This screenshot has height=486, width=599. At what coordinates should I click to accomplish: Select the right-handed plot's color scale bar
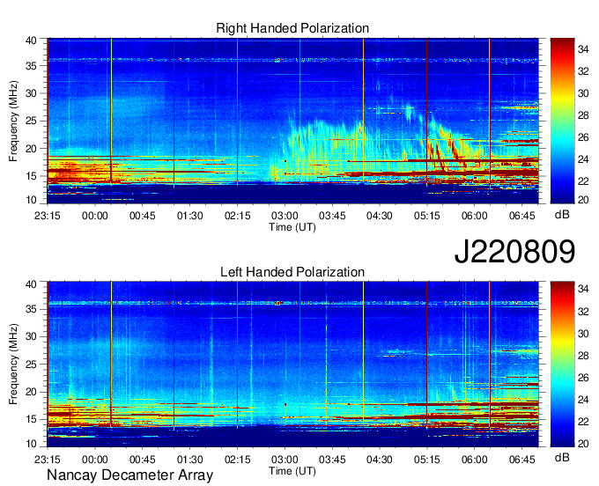click(x=562, y=121)
